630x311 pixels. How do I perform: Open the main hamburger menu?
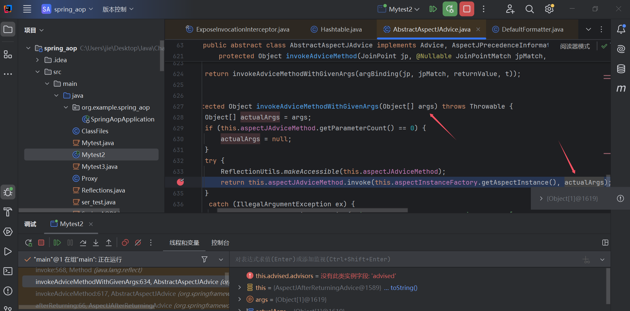pos(27,9)
